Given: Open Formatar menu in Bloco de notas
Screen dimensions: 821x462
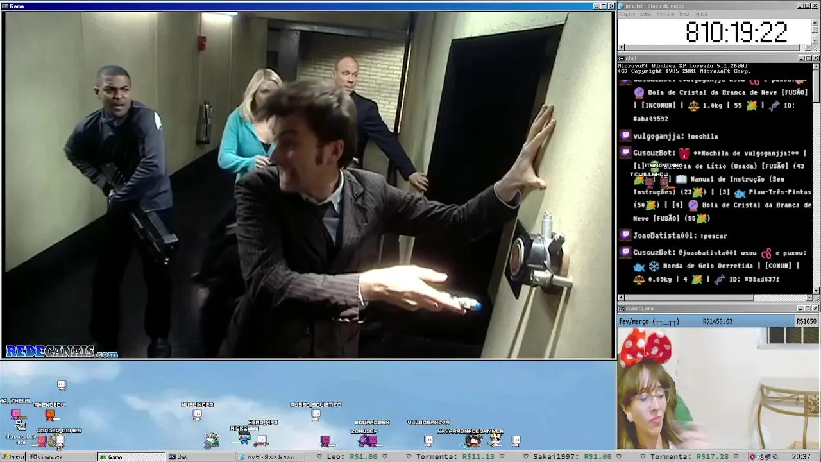Looking at the screenshot, I should pyautogui.click(x=666, y=14).
